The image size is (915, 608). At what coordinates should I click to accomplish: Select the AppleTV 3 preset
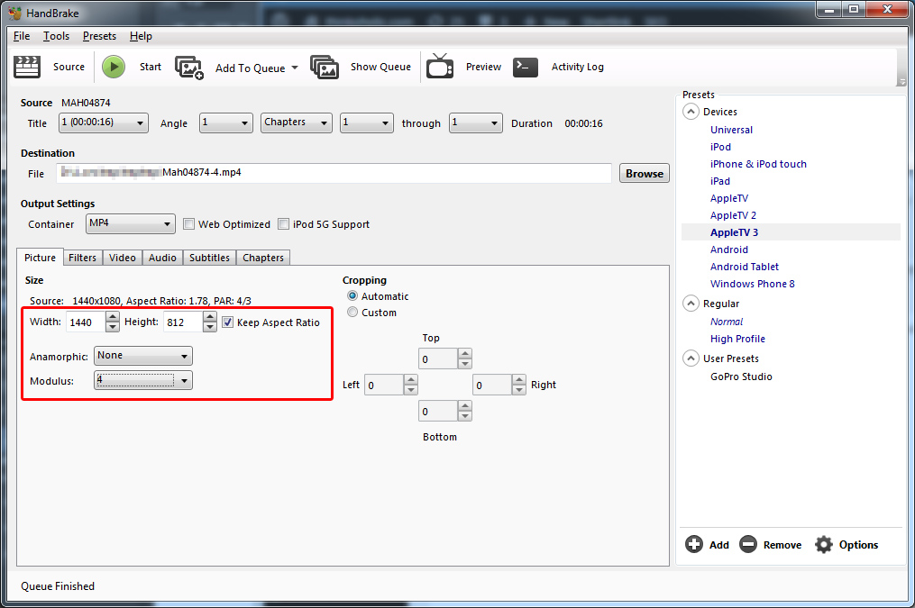pos(734,232)
